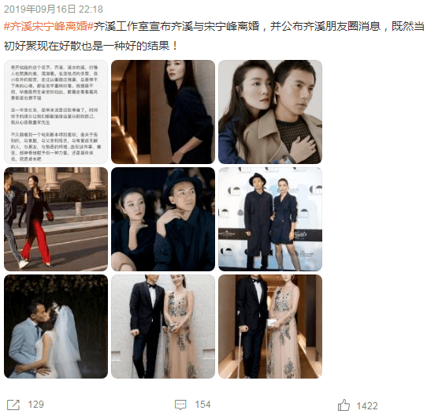Open the comments bubble icon

(x=180, y=405)
